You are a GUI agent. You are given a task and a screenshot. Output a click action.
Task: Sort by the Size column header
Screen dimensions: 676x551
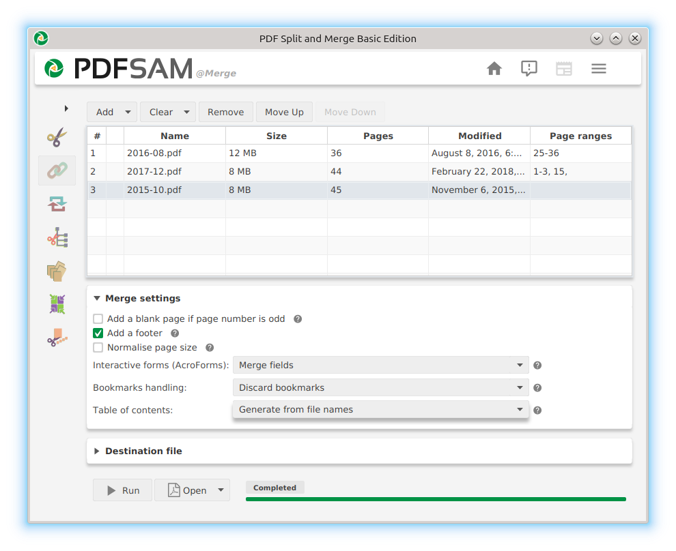coord(277,136)
